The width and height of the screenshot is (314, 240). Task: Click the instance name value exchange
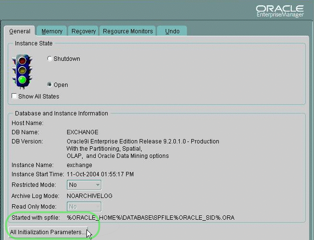click(79, 165)
